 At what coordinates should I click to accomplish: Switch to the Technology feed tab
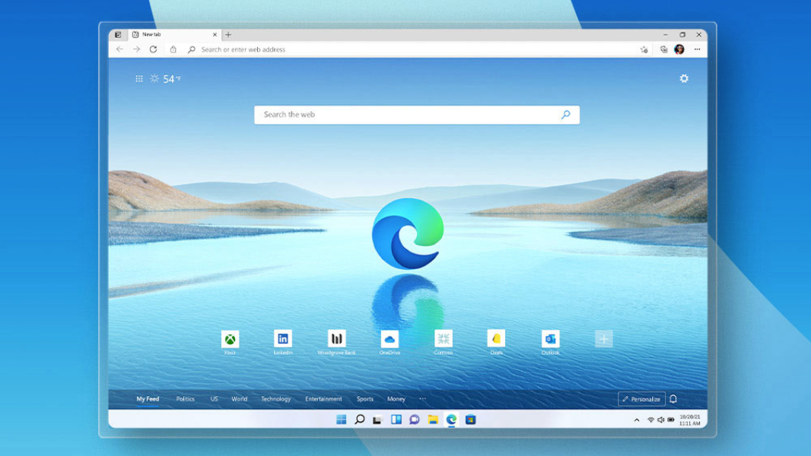pos(275,399)
